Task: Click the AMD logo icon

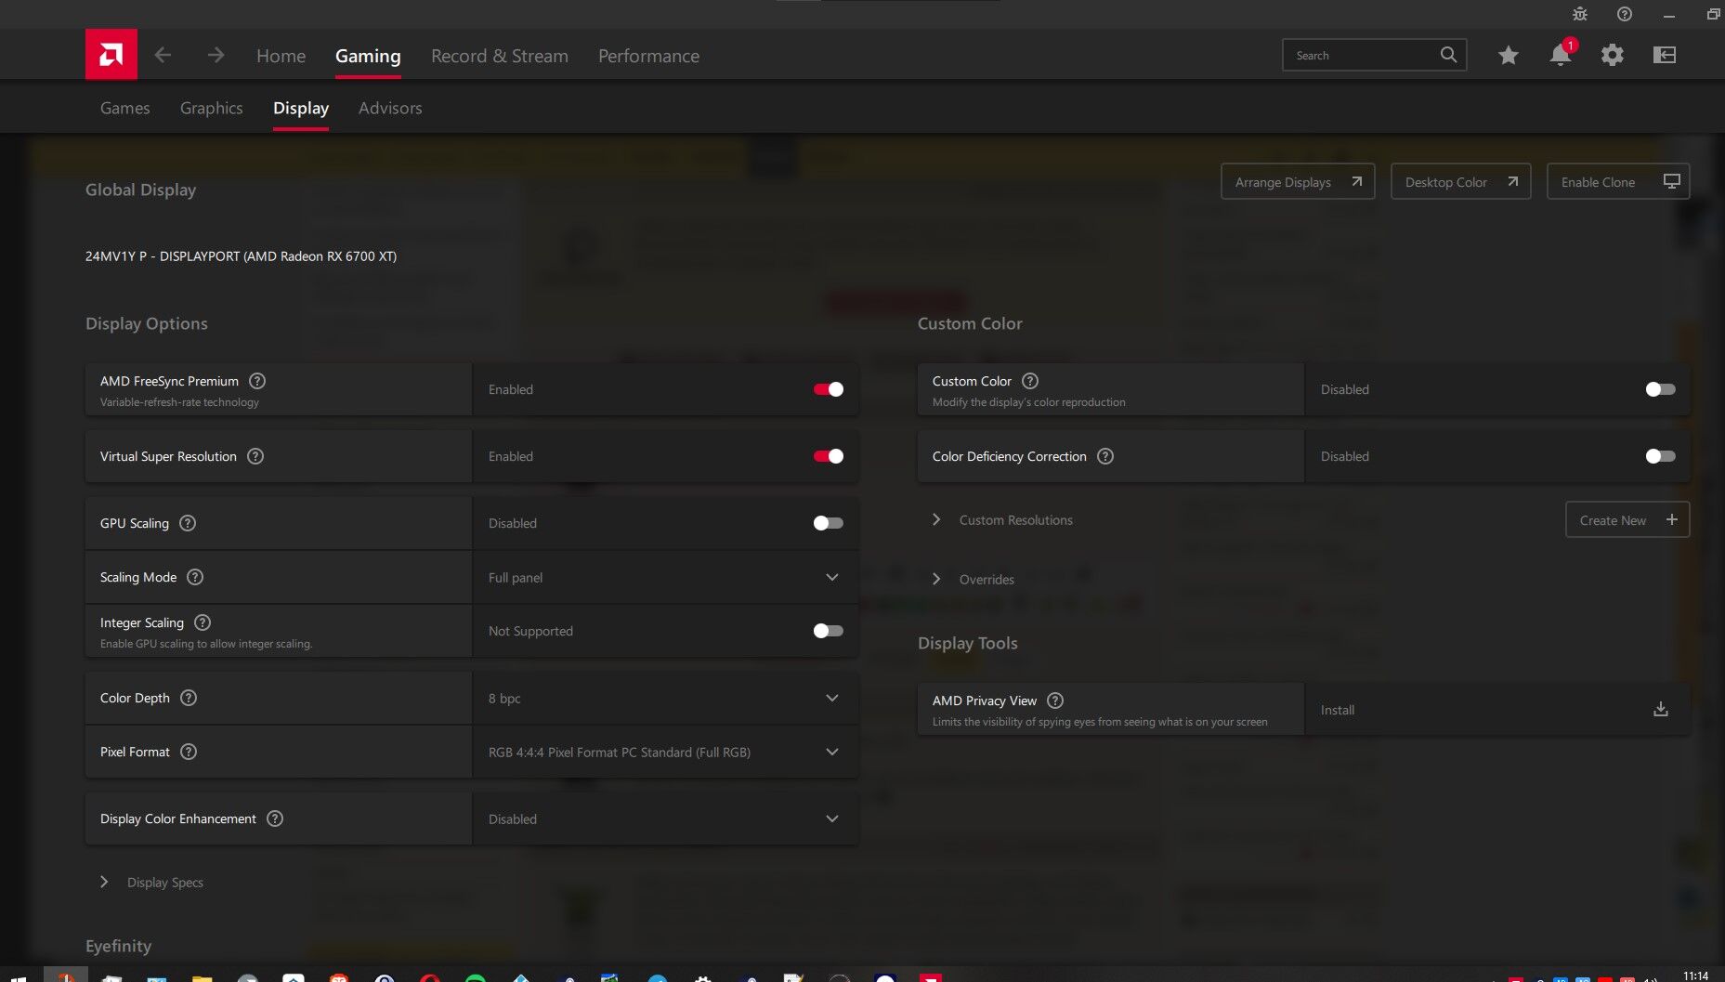Action: pos(111,55)
